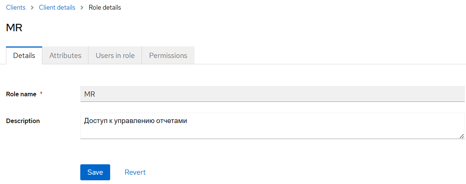The image size is (466, 184).
Task: Click the Role name field label
Action: click(21, 94)
